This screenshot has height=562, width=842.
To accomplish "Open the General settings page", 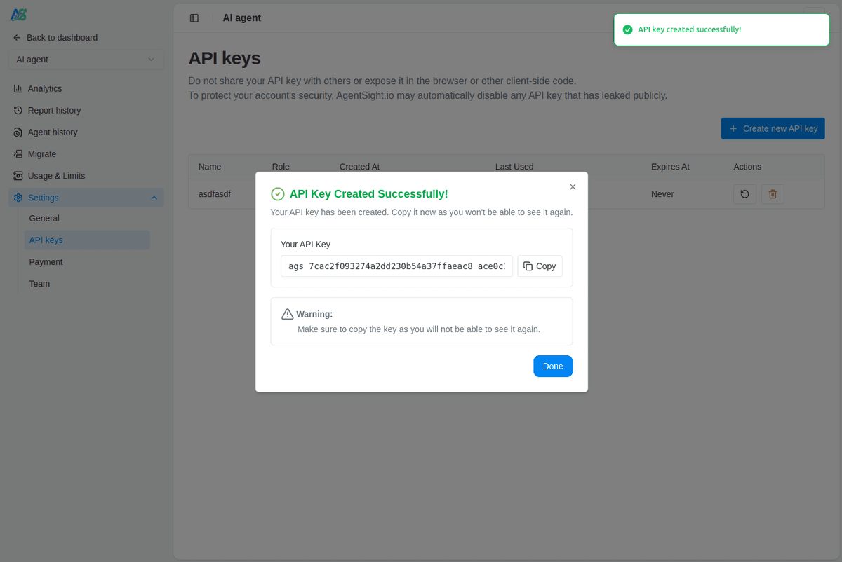I will [x=44, y=219].
